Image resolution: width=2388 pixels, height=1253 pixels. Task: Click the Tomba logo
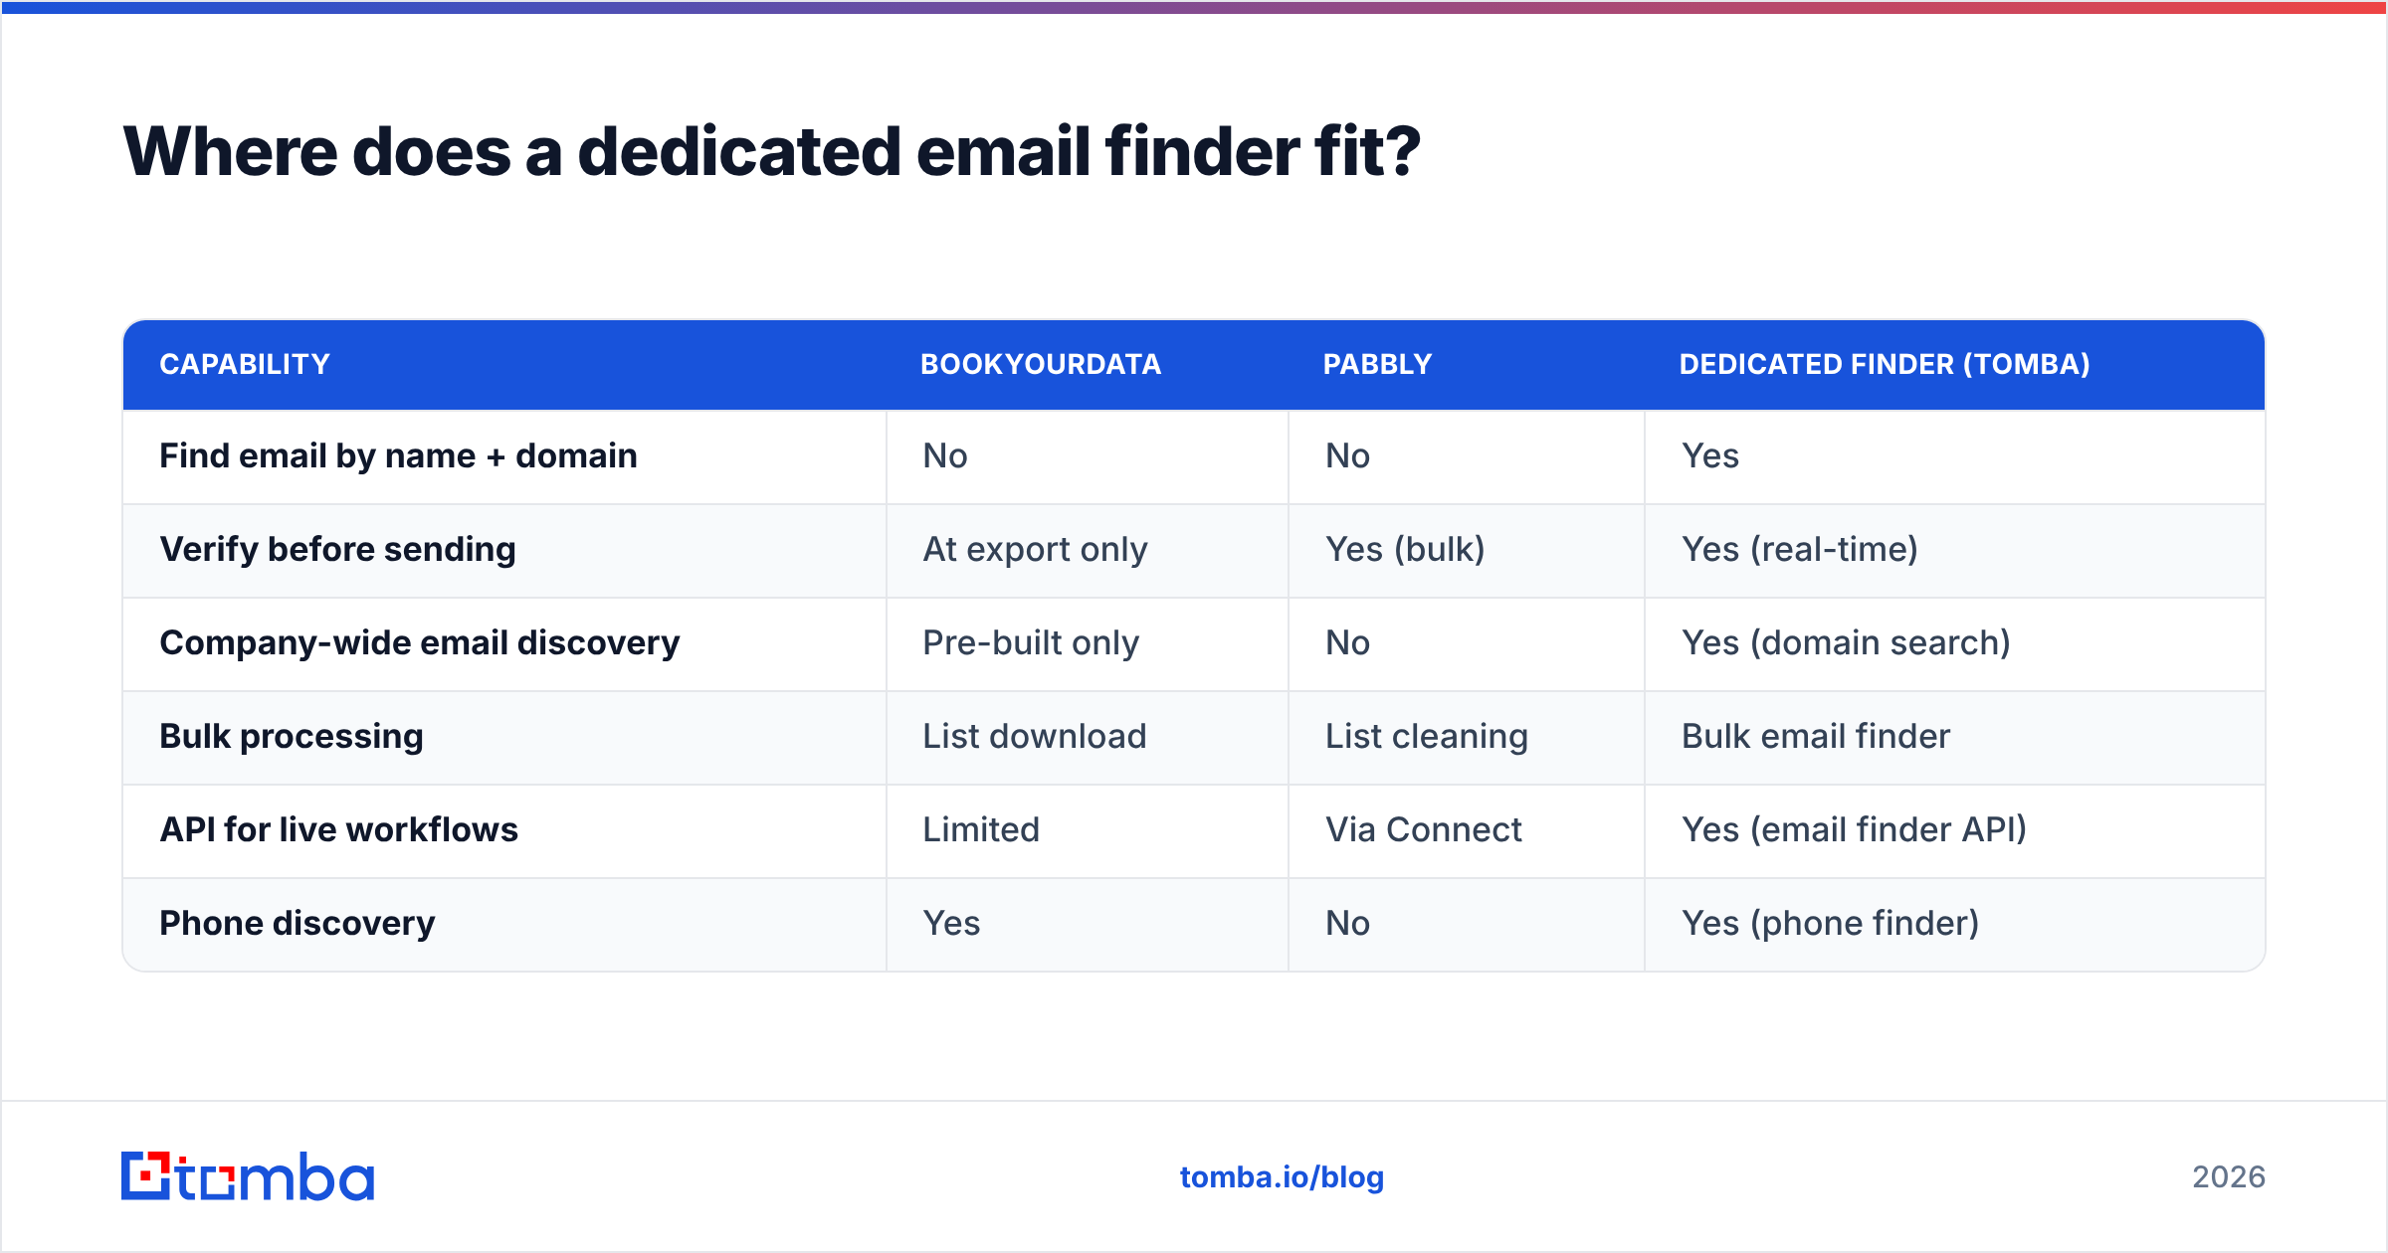click(x=248, y=1176)
